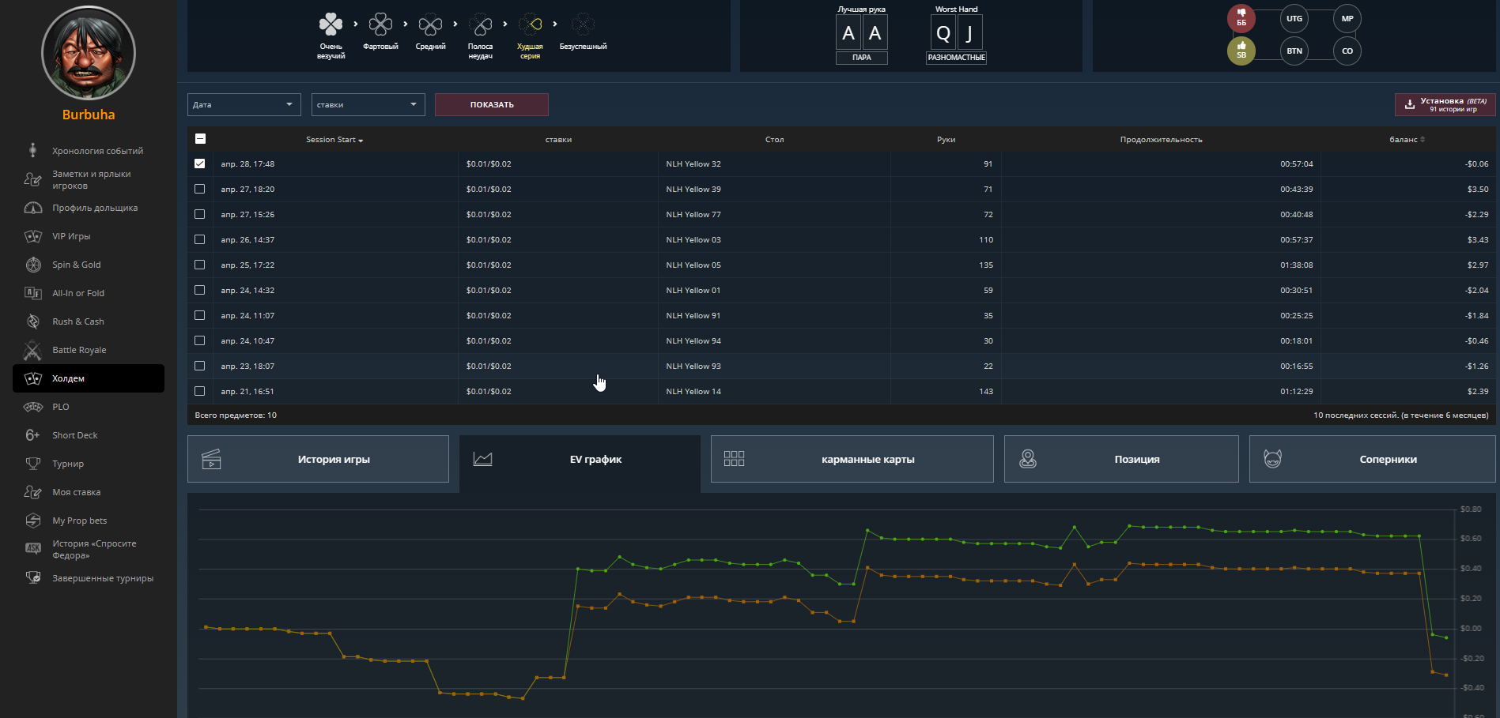
Task: Open the ставки filter dropdown
Action: point(368,104)
